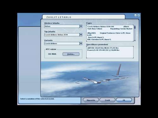This screenshot has height=118, width=158.
Task: Close the dialog with top-right X icon
Action: [138, 15]
